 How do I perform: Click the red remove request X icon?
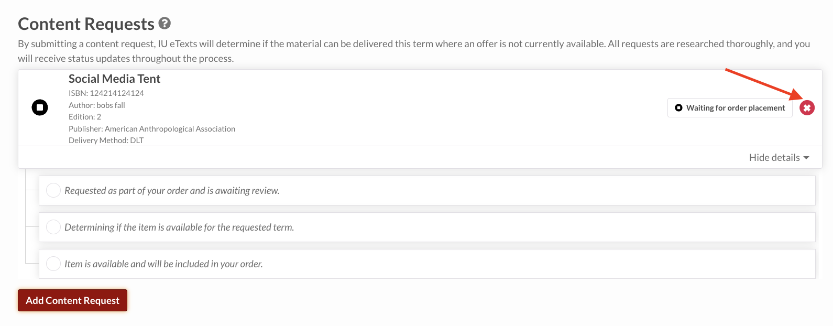807,108
